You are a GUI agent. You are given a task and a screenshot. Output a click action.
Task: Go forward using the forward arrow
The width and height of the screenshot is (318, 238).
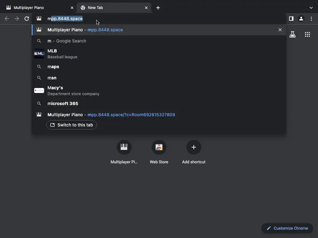[x=17, y=19]
